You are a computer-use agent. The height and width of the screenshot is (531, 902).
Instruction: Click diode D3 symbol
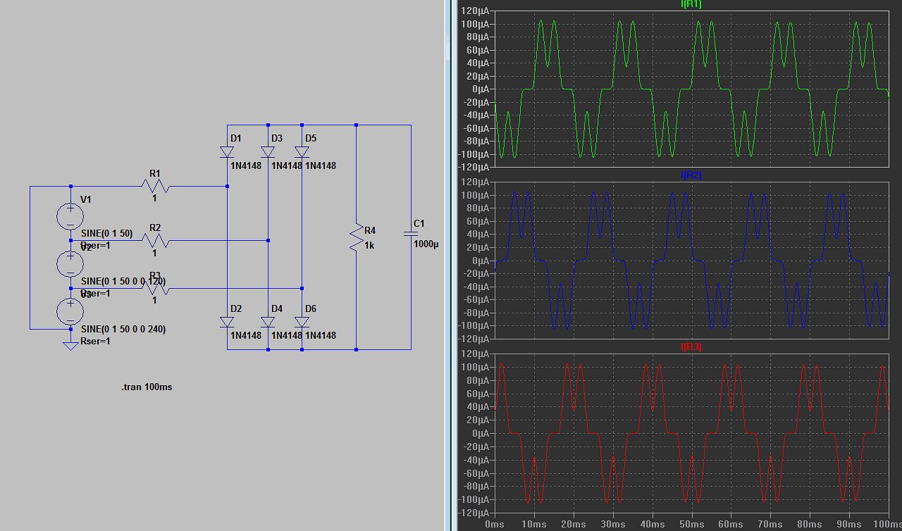click(268, 152)
